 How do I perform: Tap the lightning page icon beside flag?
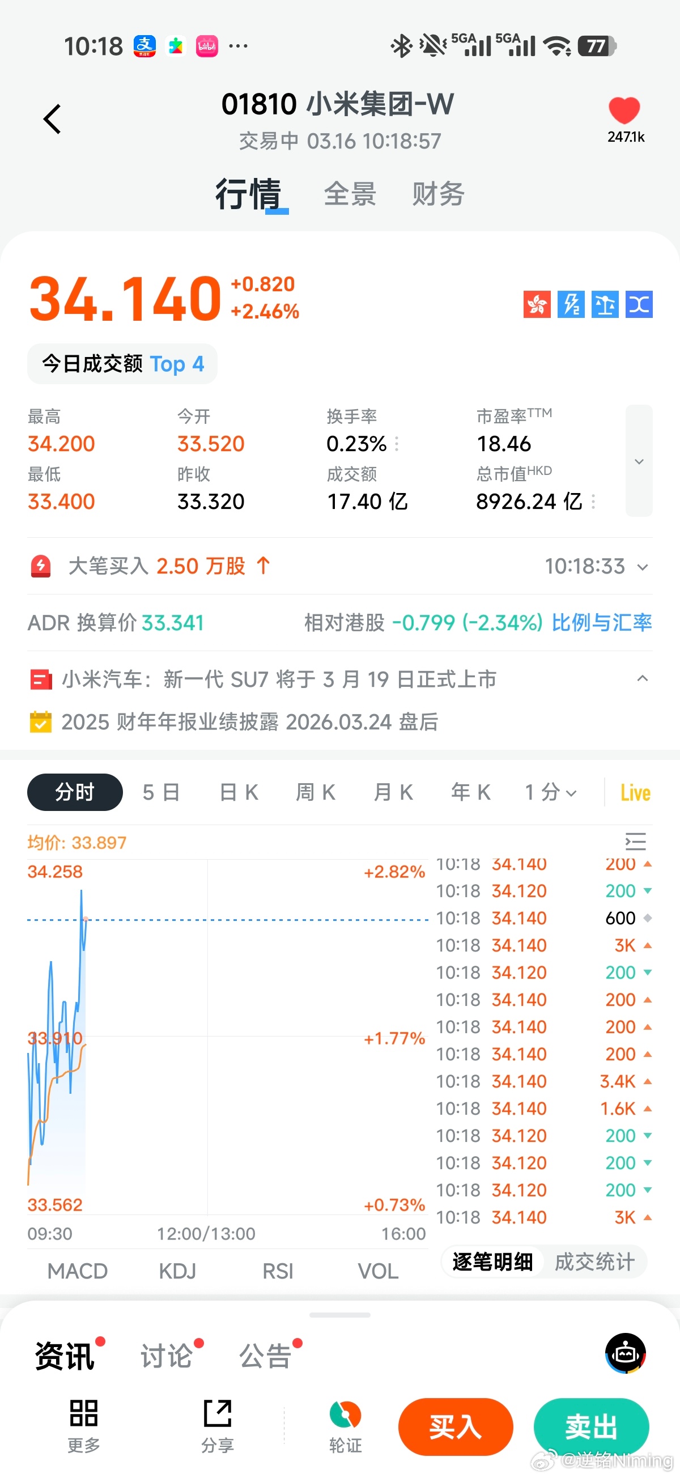[571, 304]
